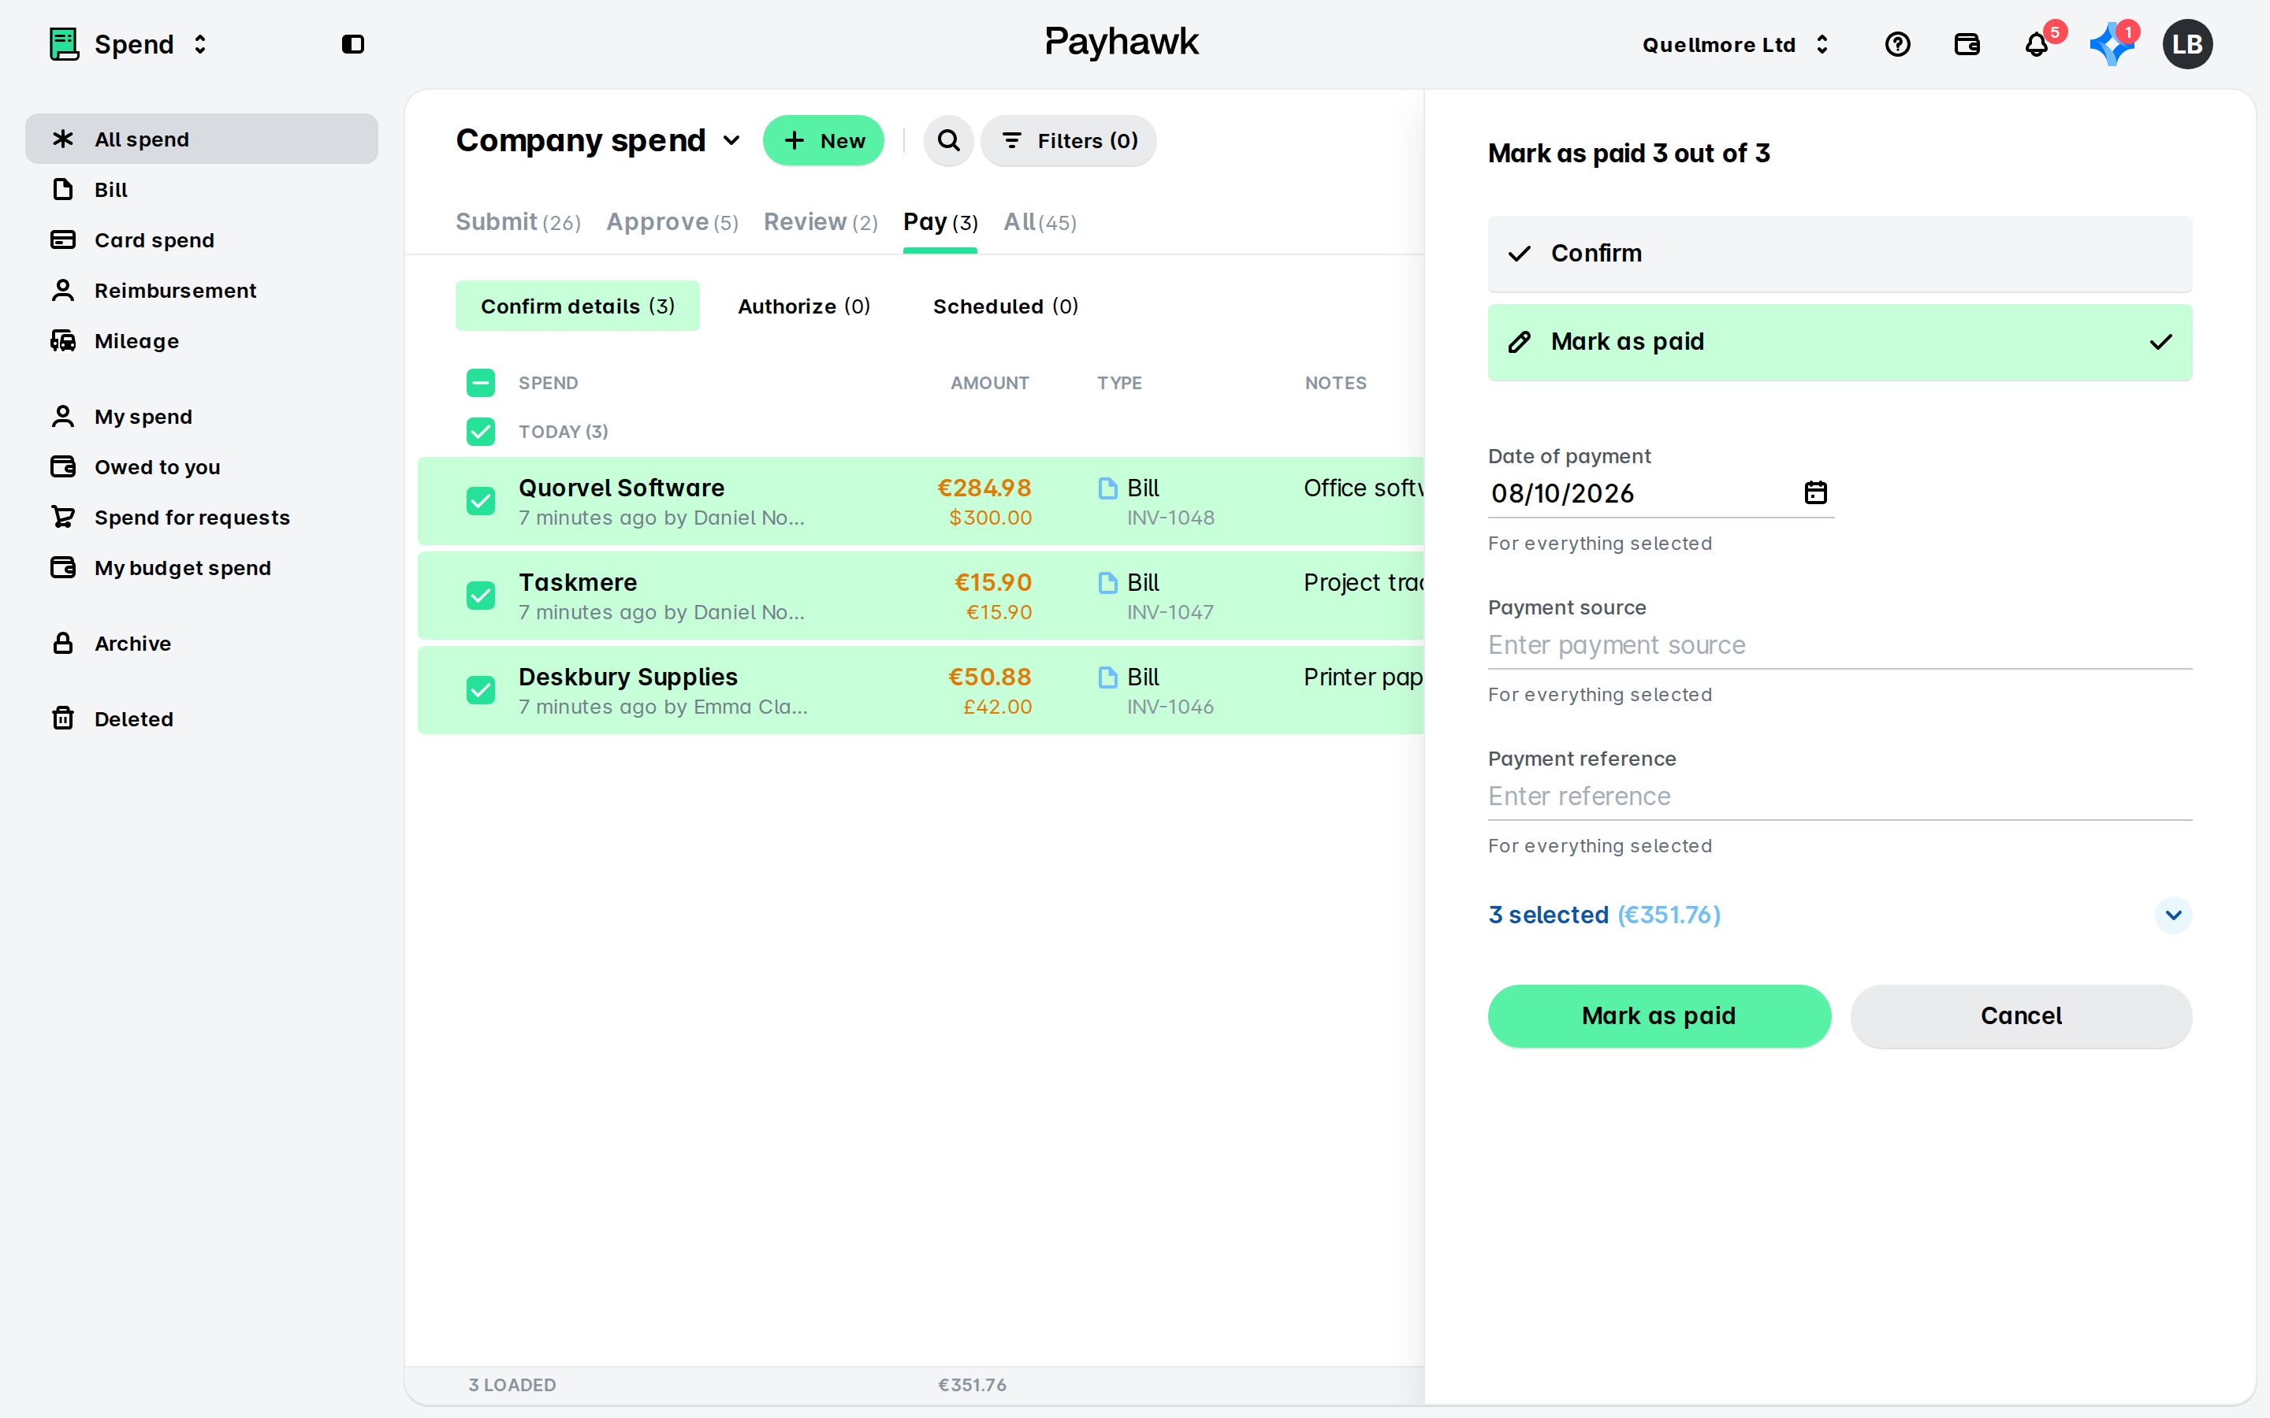
Task: Select the Confirm action option
Action: 1840,253
